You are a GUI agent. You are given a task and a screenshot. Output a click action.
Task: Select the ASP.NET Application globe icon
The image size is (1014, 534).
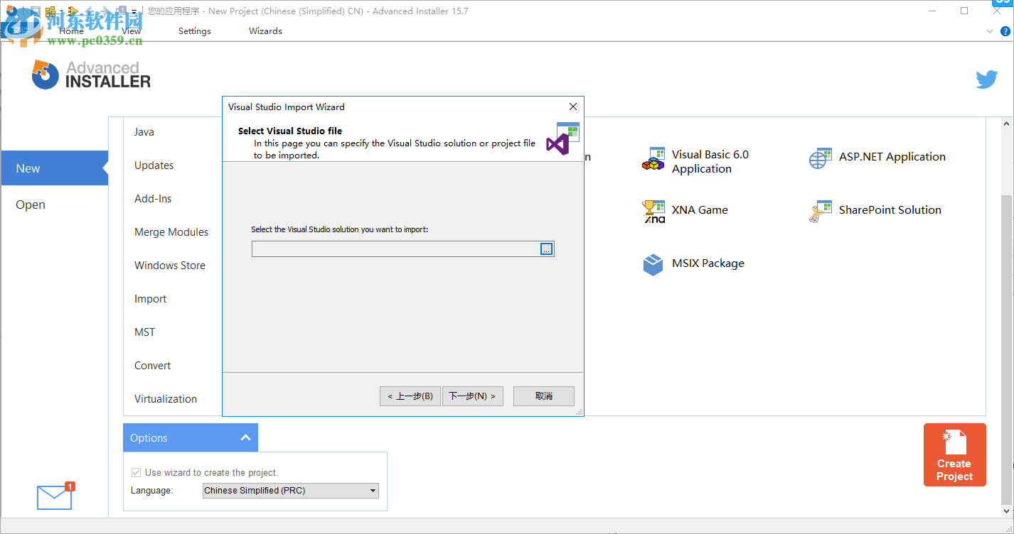tap(821, 158)
